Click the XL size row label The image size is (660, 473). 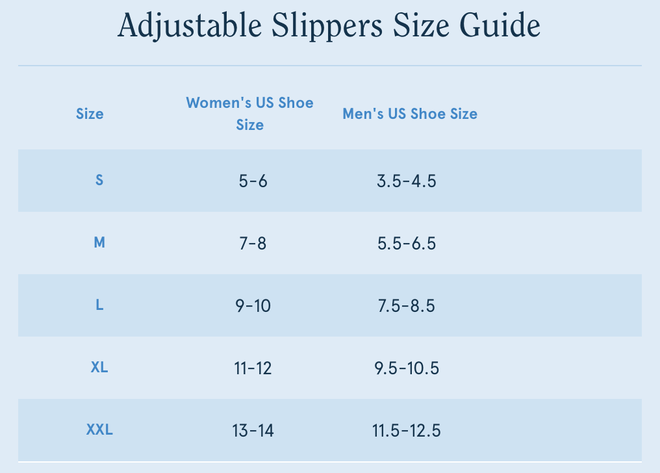(x=99, y=368)
